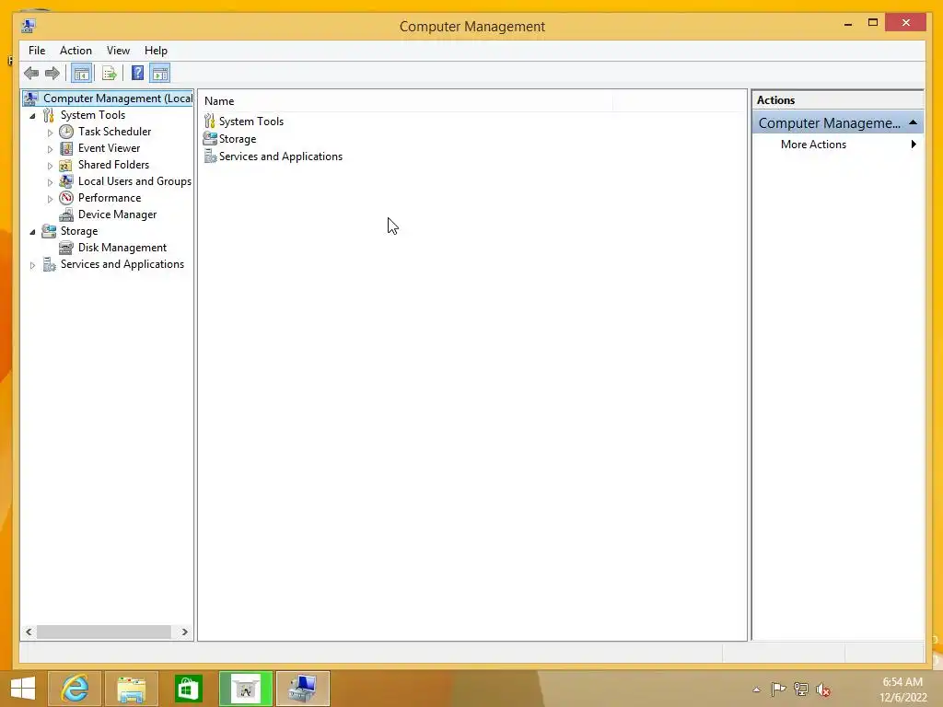Click Storage text in center list
Image resolution: width=943 pixels, height=707 pixels.
pyautogui.click(x=238, y=139)
